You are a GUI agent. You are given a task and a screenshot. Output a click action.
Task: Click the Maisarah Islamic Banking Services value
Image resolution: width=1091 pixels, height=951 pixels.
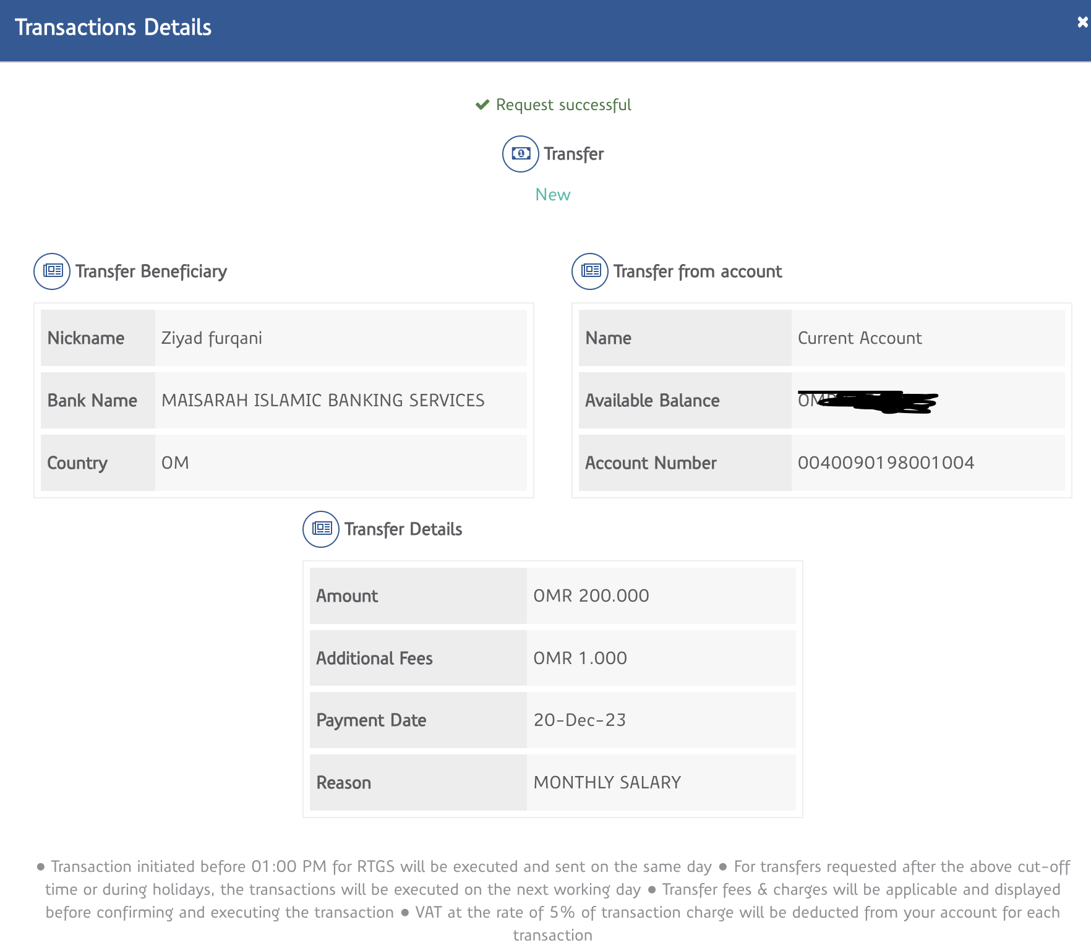click(x=323, y=401)
